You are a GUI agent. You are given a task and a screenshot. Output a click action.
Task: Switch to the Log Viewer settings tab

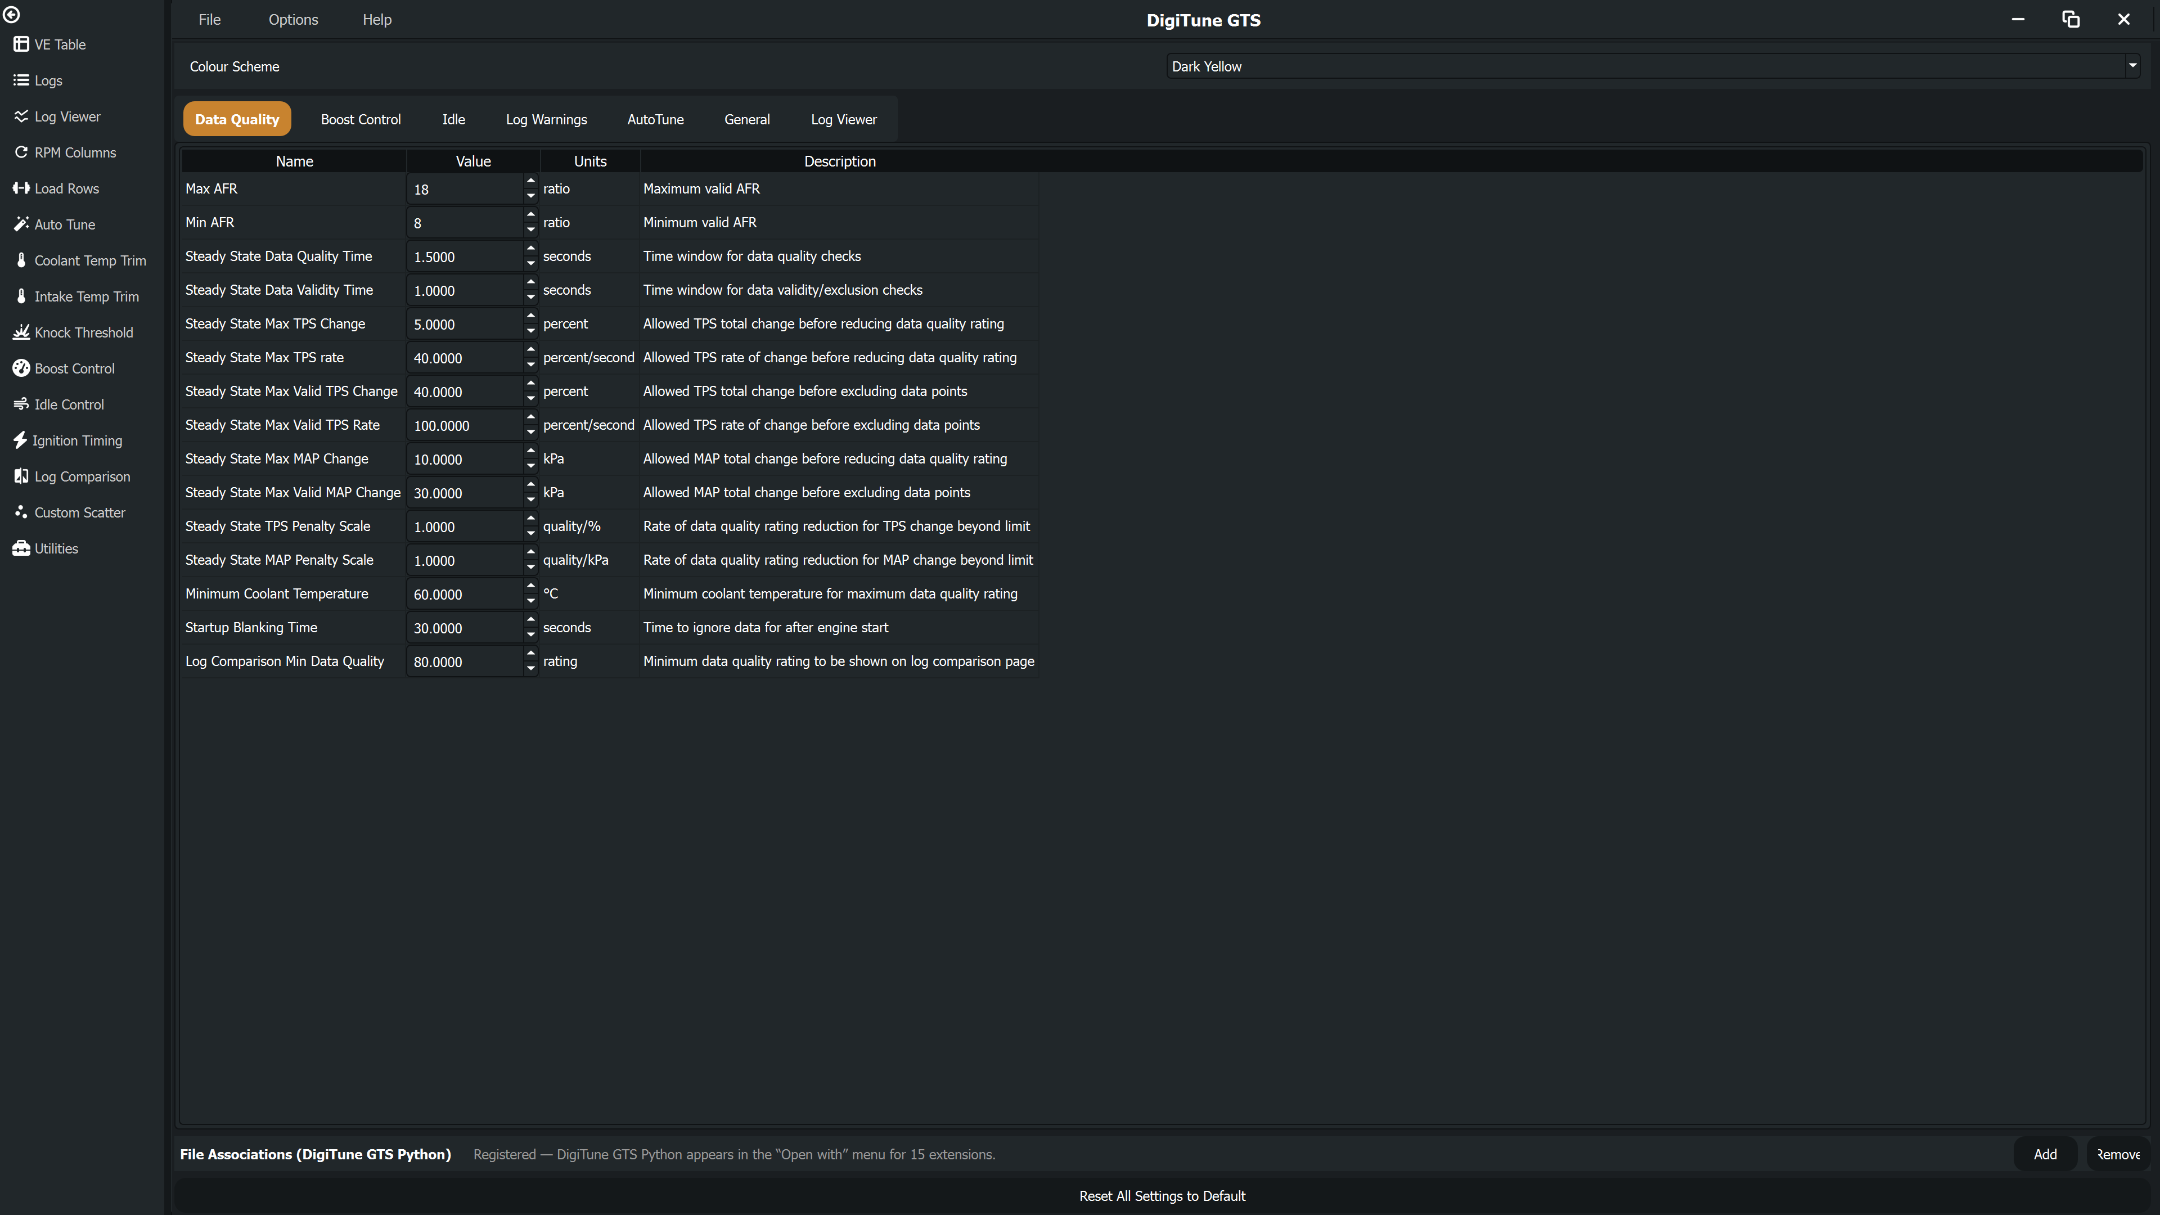pos(844,119)
